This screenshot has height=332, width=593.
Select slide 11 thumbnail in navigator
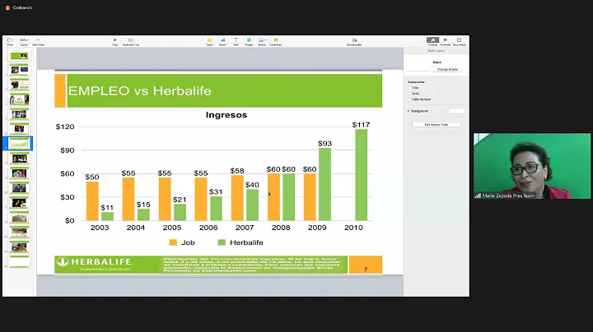tap(19, 203)
